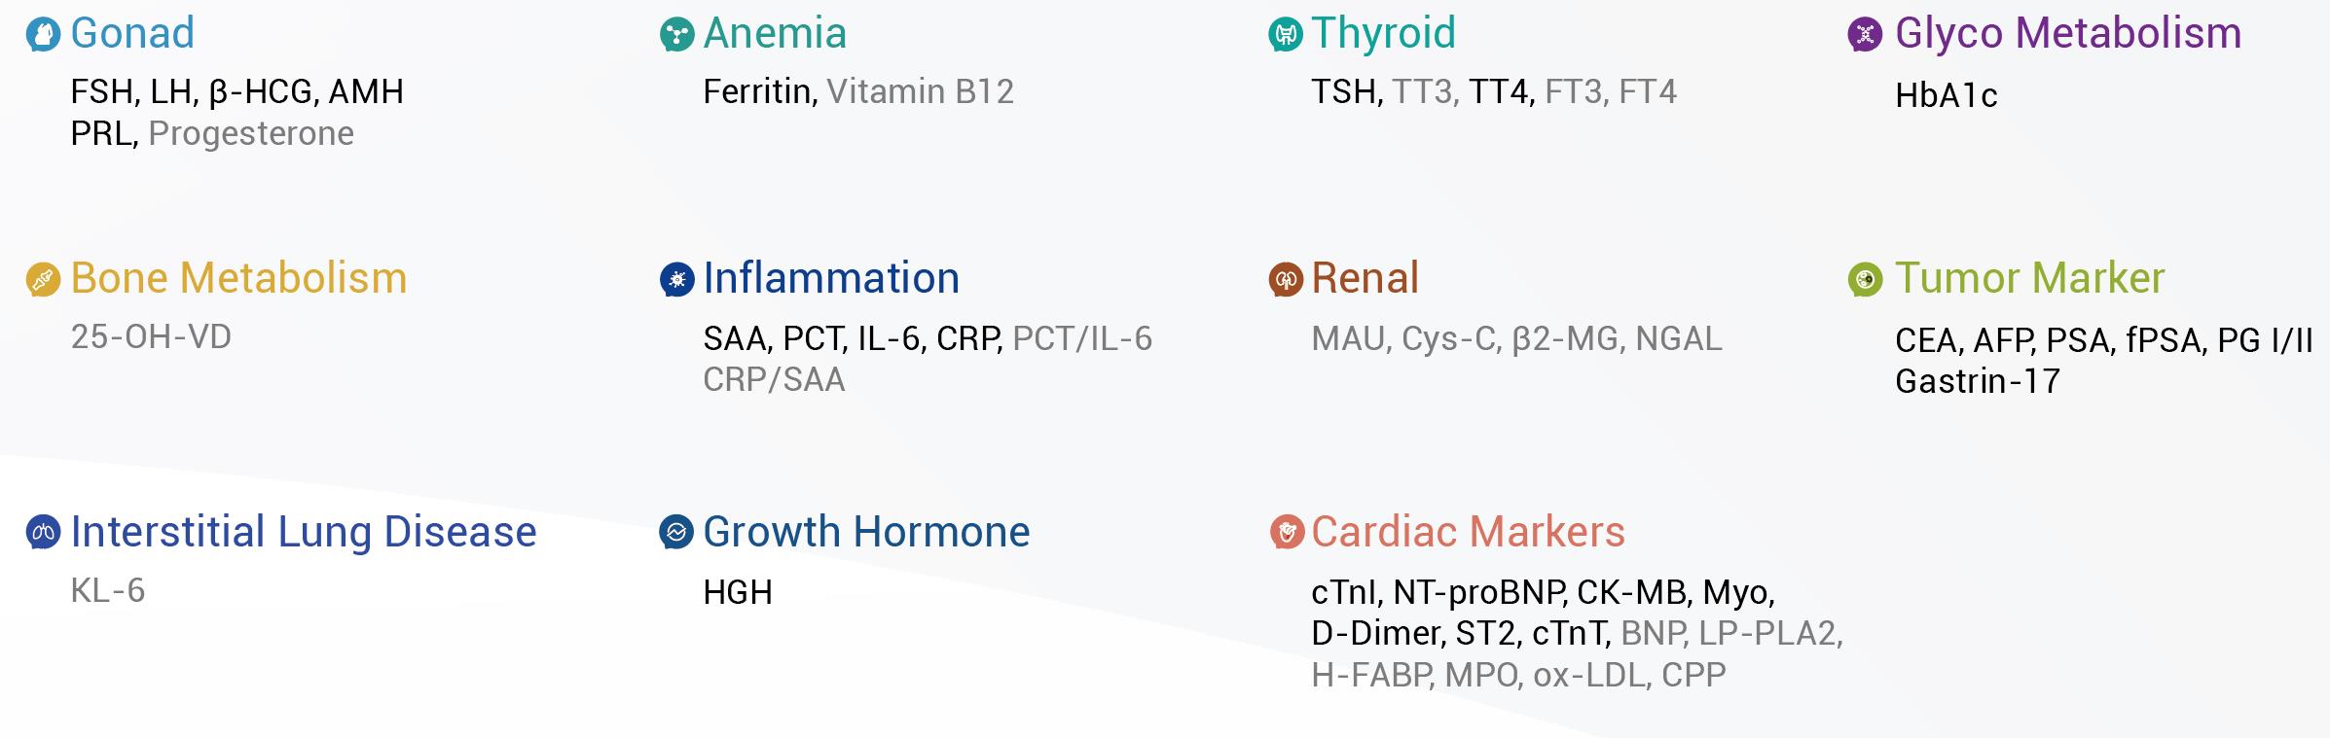2330x738 pixels.
Task: Click the Inflammation category icon
Action: tap(676, 280)
